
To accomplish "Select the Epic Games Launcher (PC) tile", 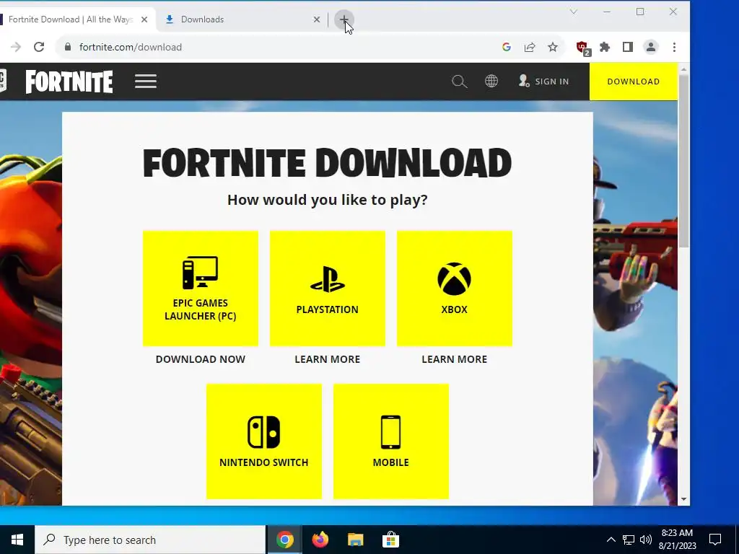I will (x=201, y=289).
